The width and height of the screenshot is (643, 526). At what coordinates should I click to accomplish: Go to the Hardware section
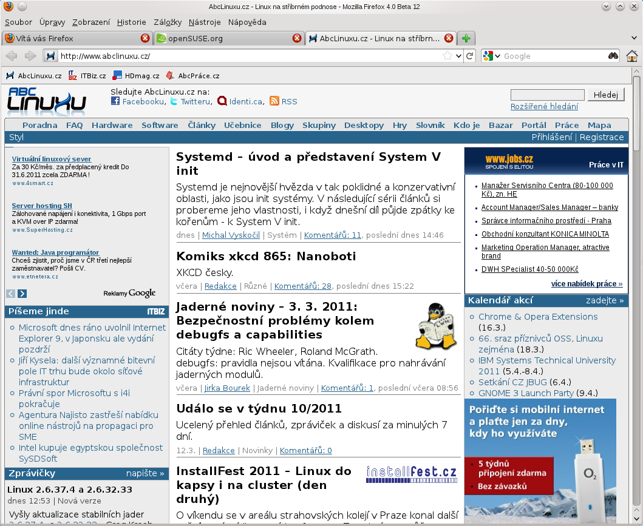click(112, 126)
